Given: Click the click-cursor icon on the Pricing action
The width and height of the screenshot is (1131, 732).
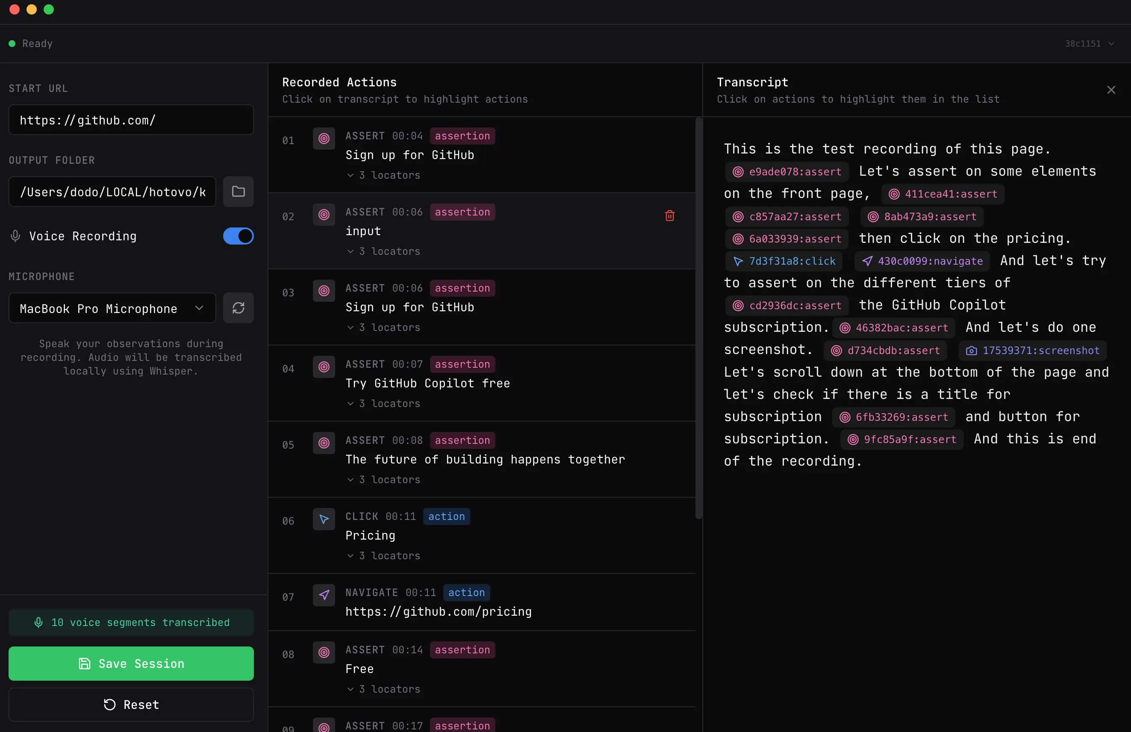Looking at the screenshot, I should pyautogui.click(x=324, y=519).
